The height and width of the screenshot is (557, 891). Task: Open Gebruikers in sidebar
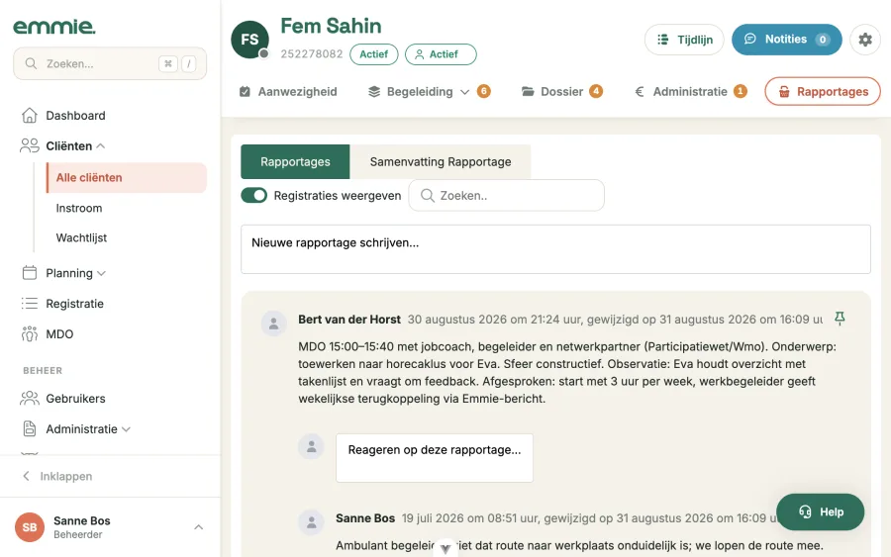(x=75, y=399)
